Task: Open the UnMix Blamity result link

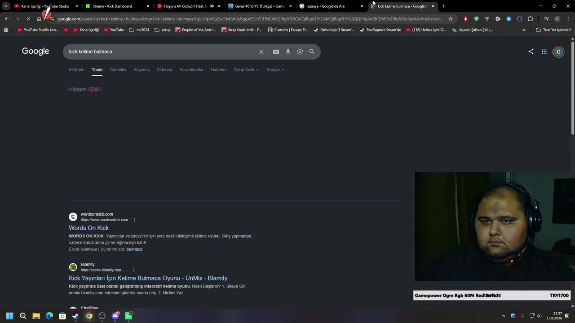Action: [x=148, y=278]
